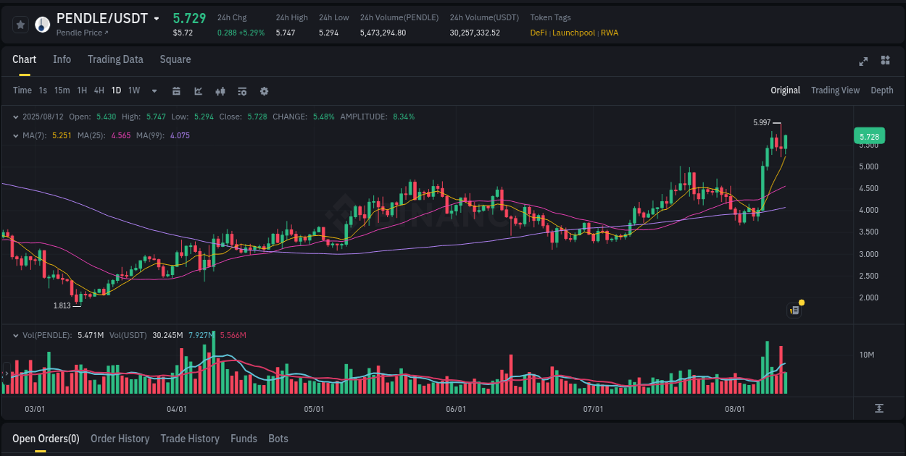
Task: Open the technical indicators candle icon
Action: coord(220,91)
